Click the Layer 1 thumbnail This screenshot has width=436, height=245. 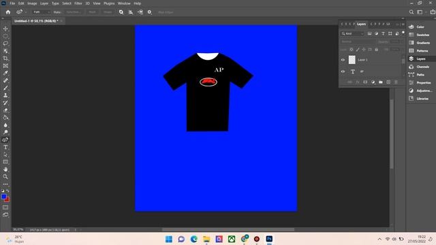[352, 60]
